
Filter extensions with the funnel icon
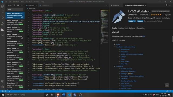pos(14,5)
